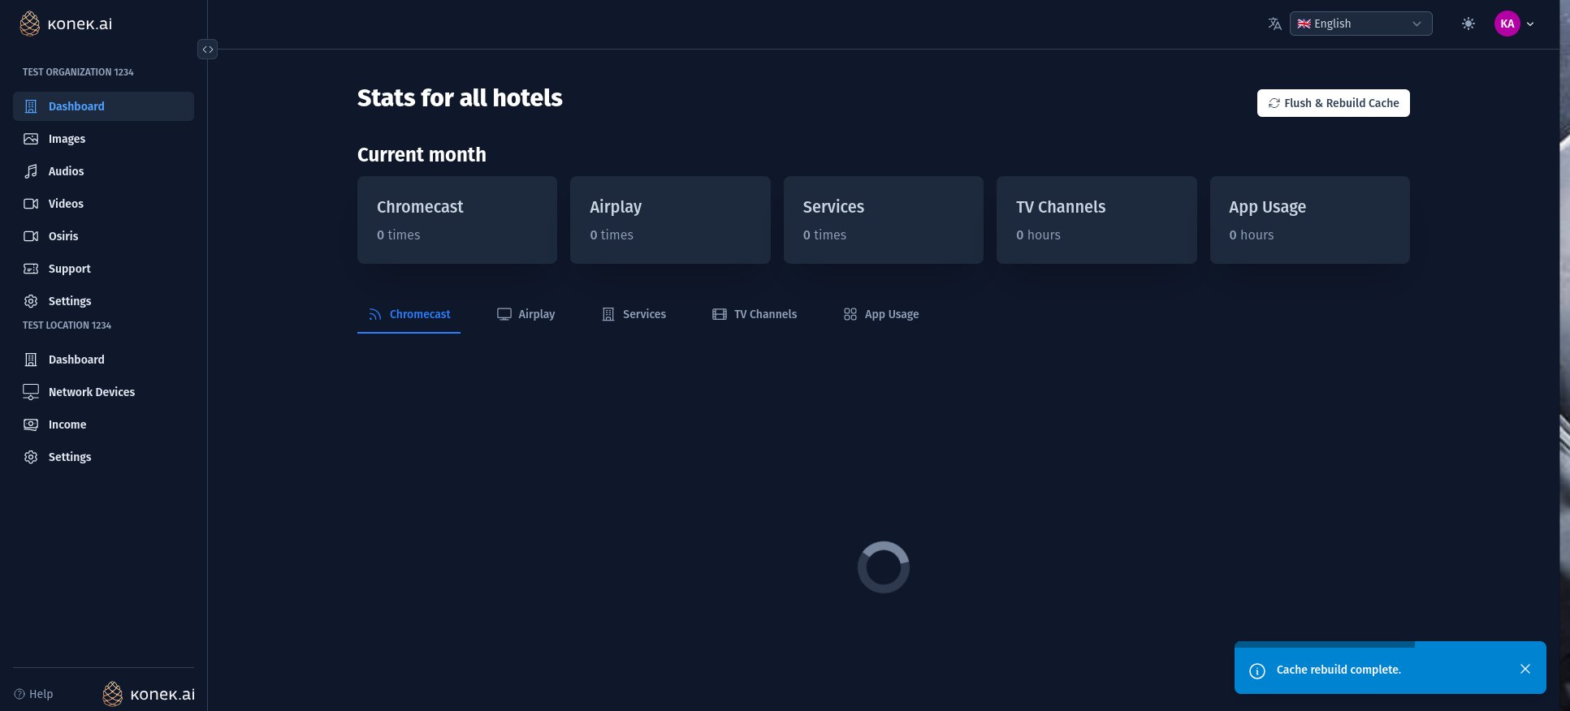Open the Videos section

pos(103,204)
